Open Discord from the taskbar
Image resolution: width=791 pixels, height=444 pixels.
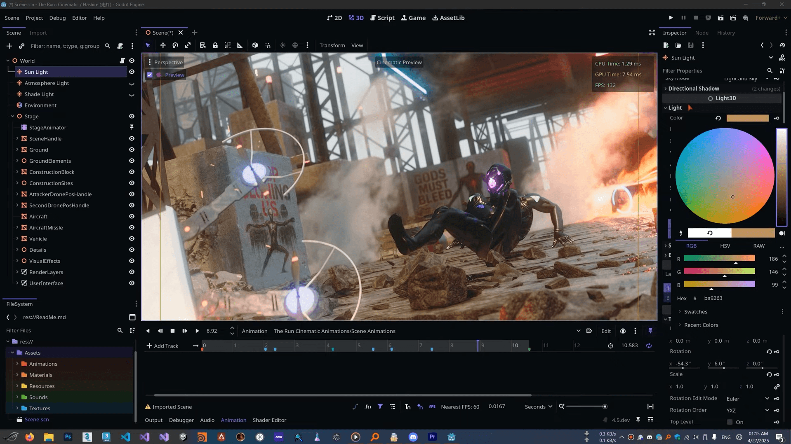tap(413, 437)
